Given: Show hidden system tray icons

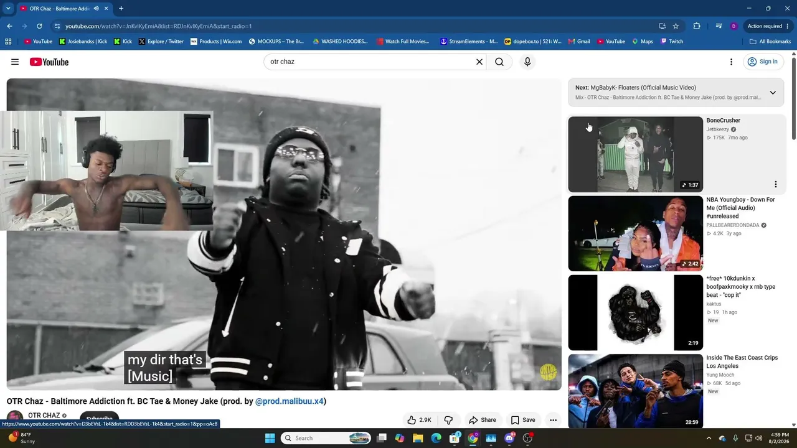Looking at the screenshot, I should [709, 438].
